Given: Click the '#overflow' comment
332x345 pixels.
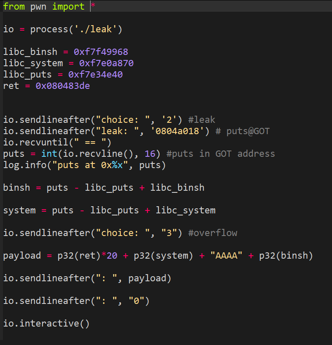Looking at the screenshot, I should (213, 233).
